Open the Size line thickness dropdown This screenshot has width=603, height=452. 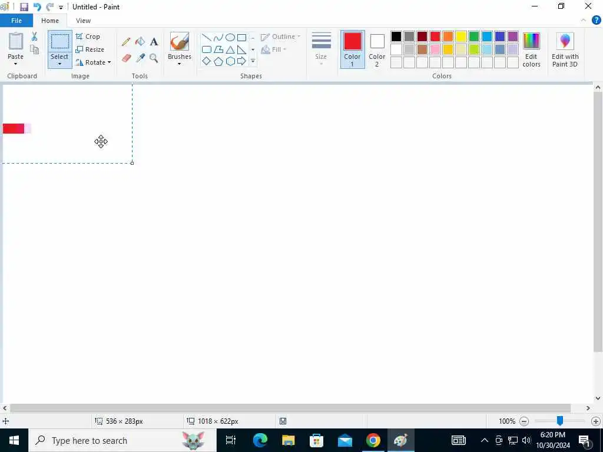pyautogui.click(x=321, y=49)
